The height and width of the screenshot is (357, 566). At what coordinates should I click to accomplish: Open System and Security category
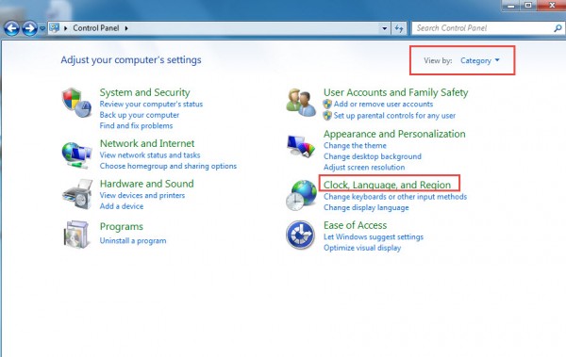click(144, 92)
